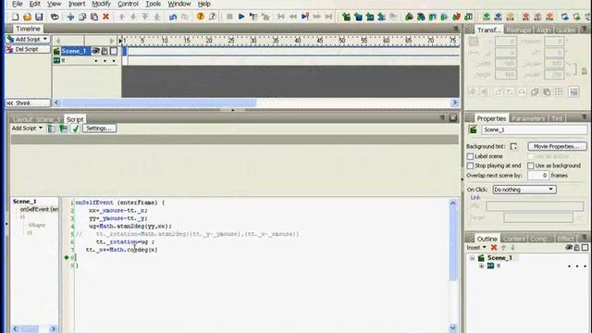
Task: Open the On Click Do nothing dropdown
Action: point(524,190)
